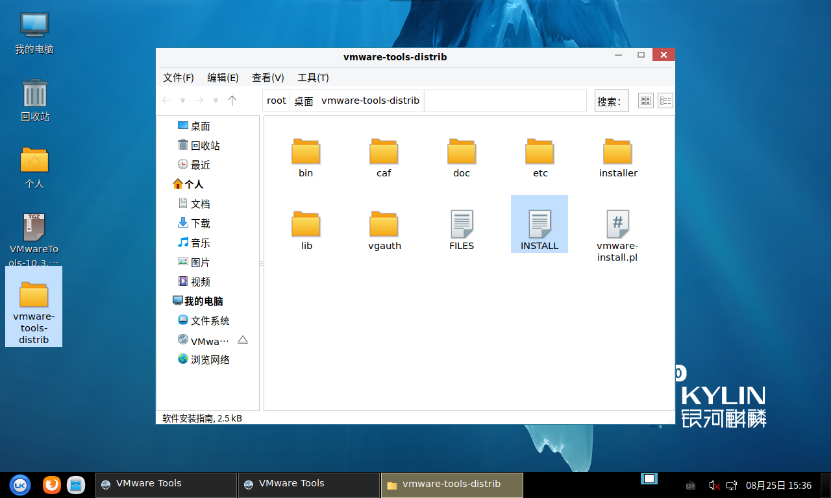Open 查看(V) menu

[268, 78]
